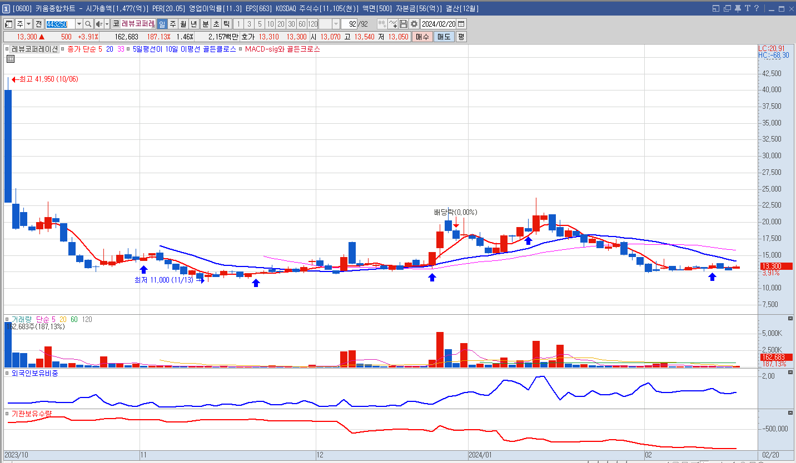
Task: Close the 기관보유수량 panel corner button
Action: tap(790, 412)
